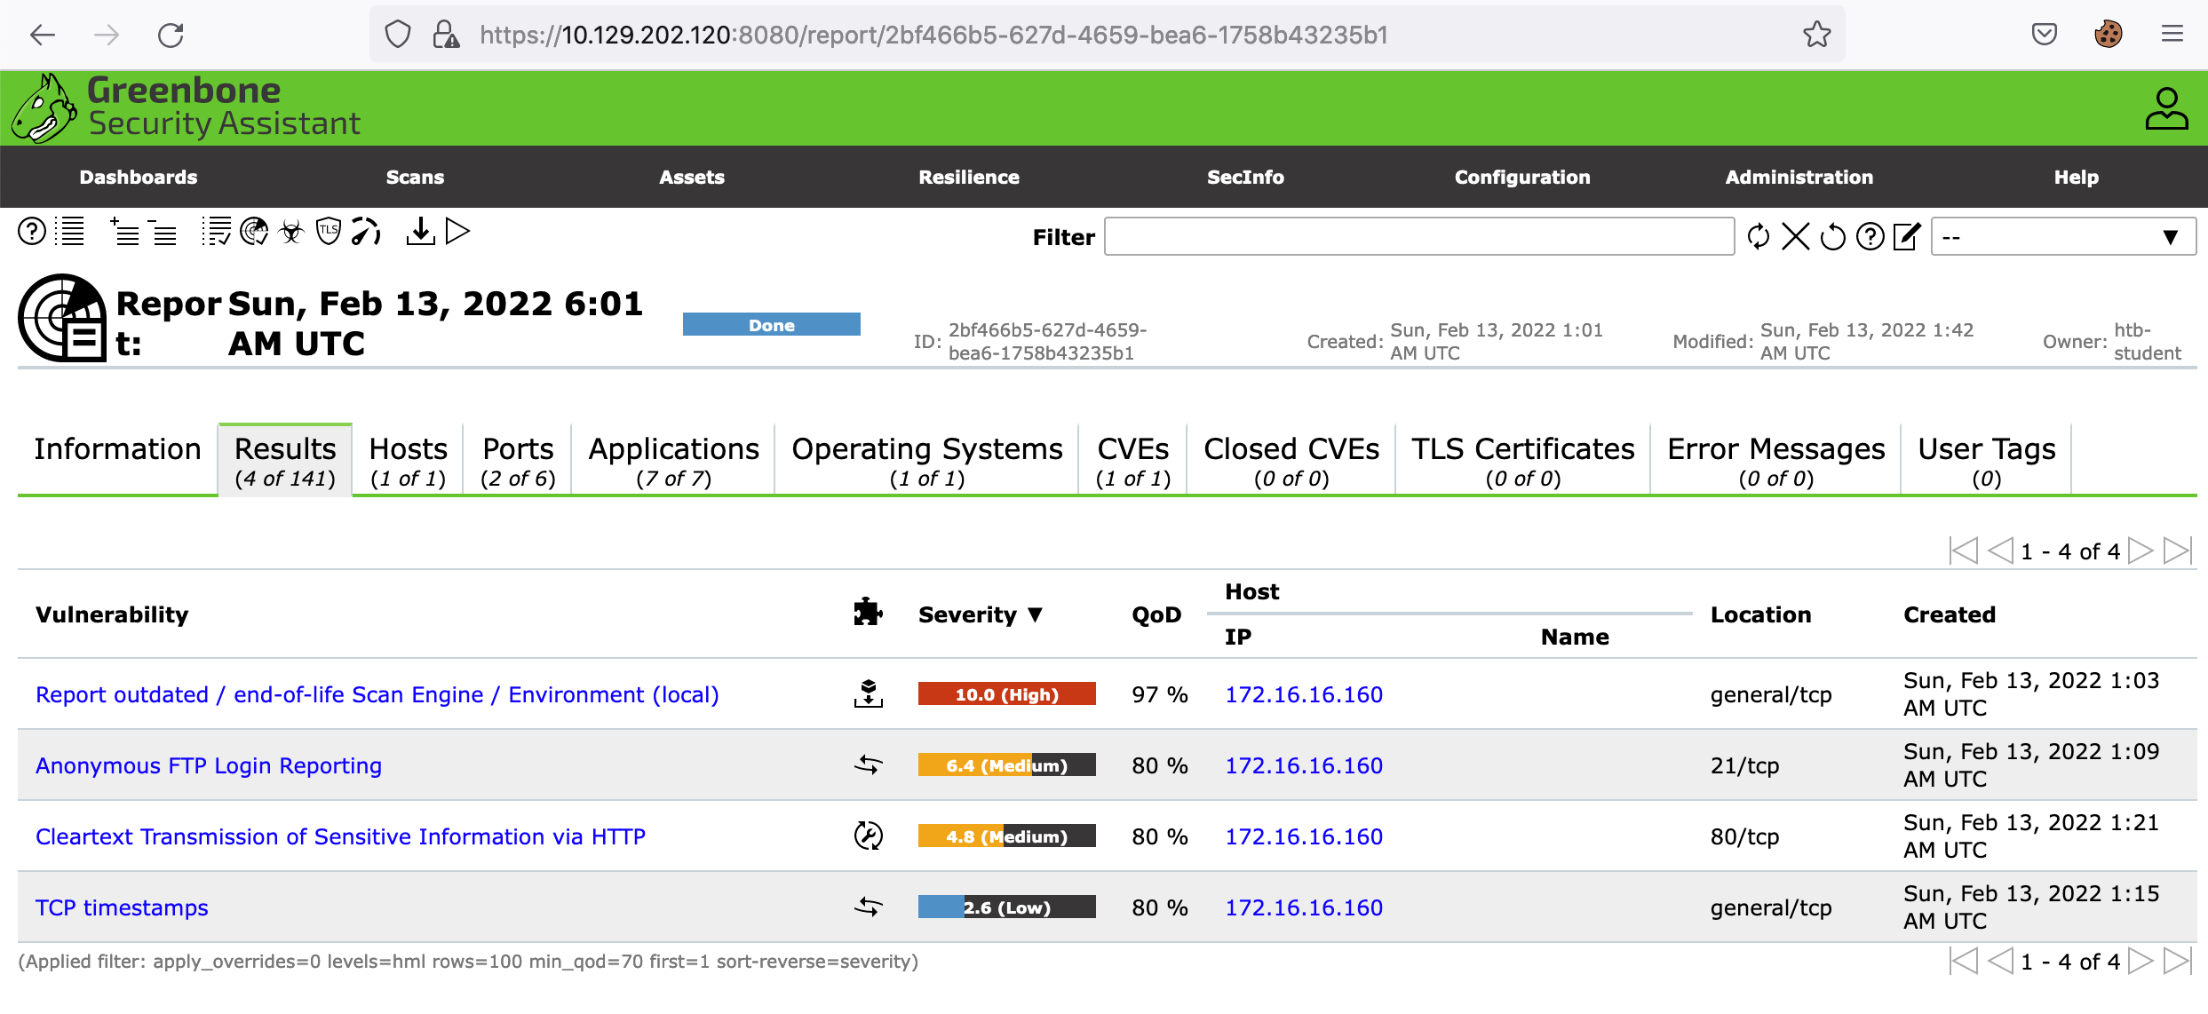The width and height of the screenshot is (2208, 1014).
Task: Sort by the QoD column header
Action: point(1156,614)
